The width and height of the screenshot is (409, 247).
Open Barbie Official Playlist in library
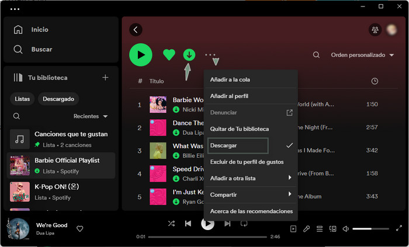[61, 165]
